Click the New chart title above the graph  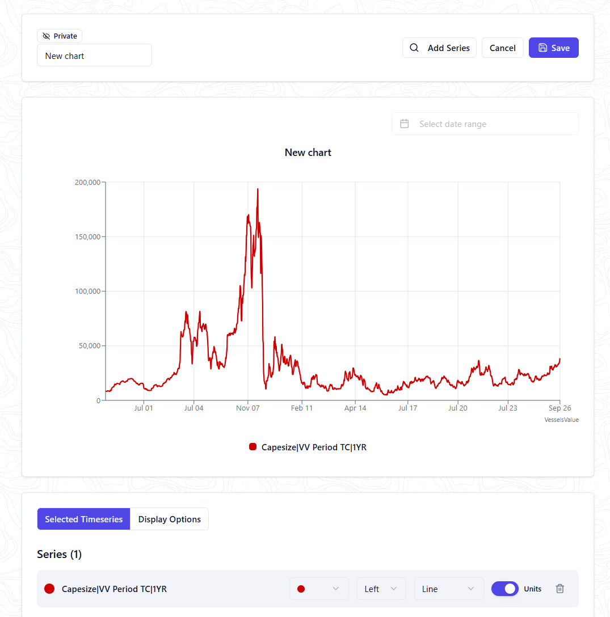pyautogui.click(x=308, y=153)
